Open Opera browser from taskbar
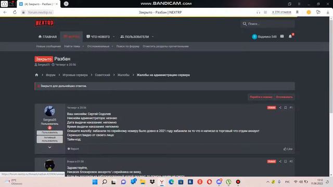 click(x=209, y=182)
